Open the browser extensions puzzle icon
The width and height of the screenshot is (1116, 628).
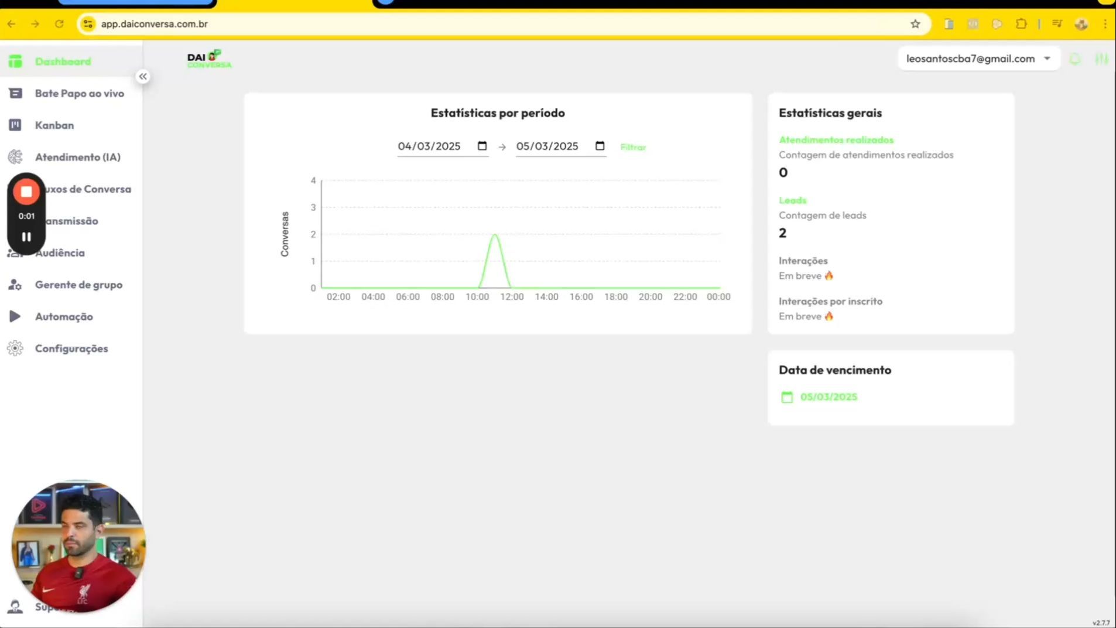point(1021,24)
